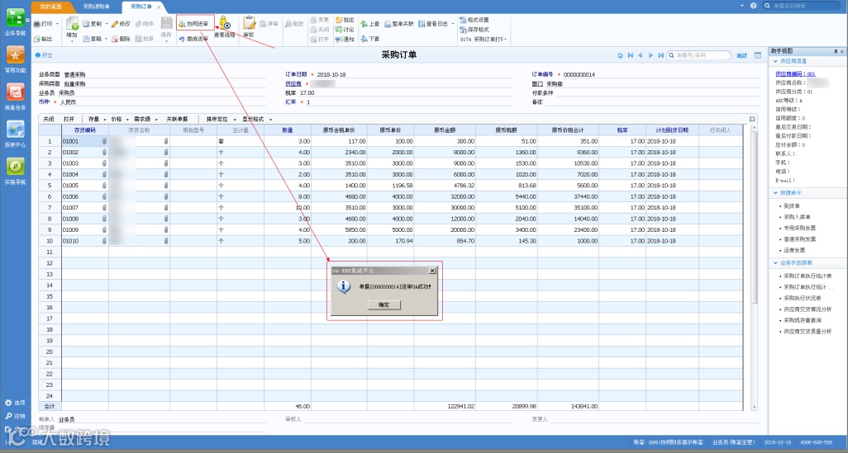The image size is (848, 453).
Task: Click the 格式设置 format settings icon
Action: [463, 20]
